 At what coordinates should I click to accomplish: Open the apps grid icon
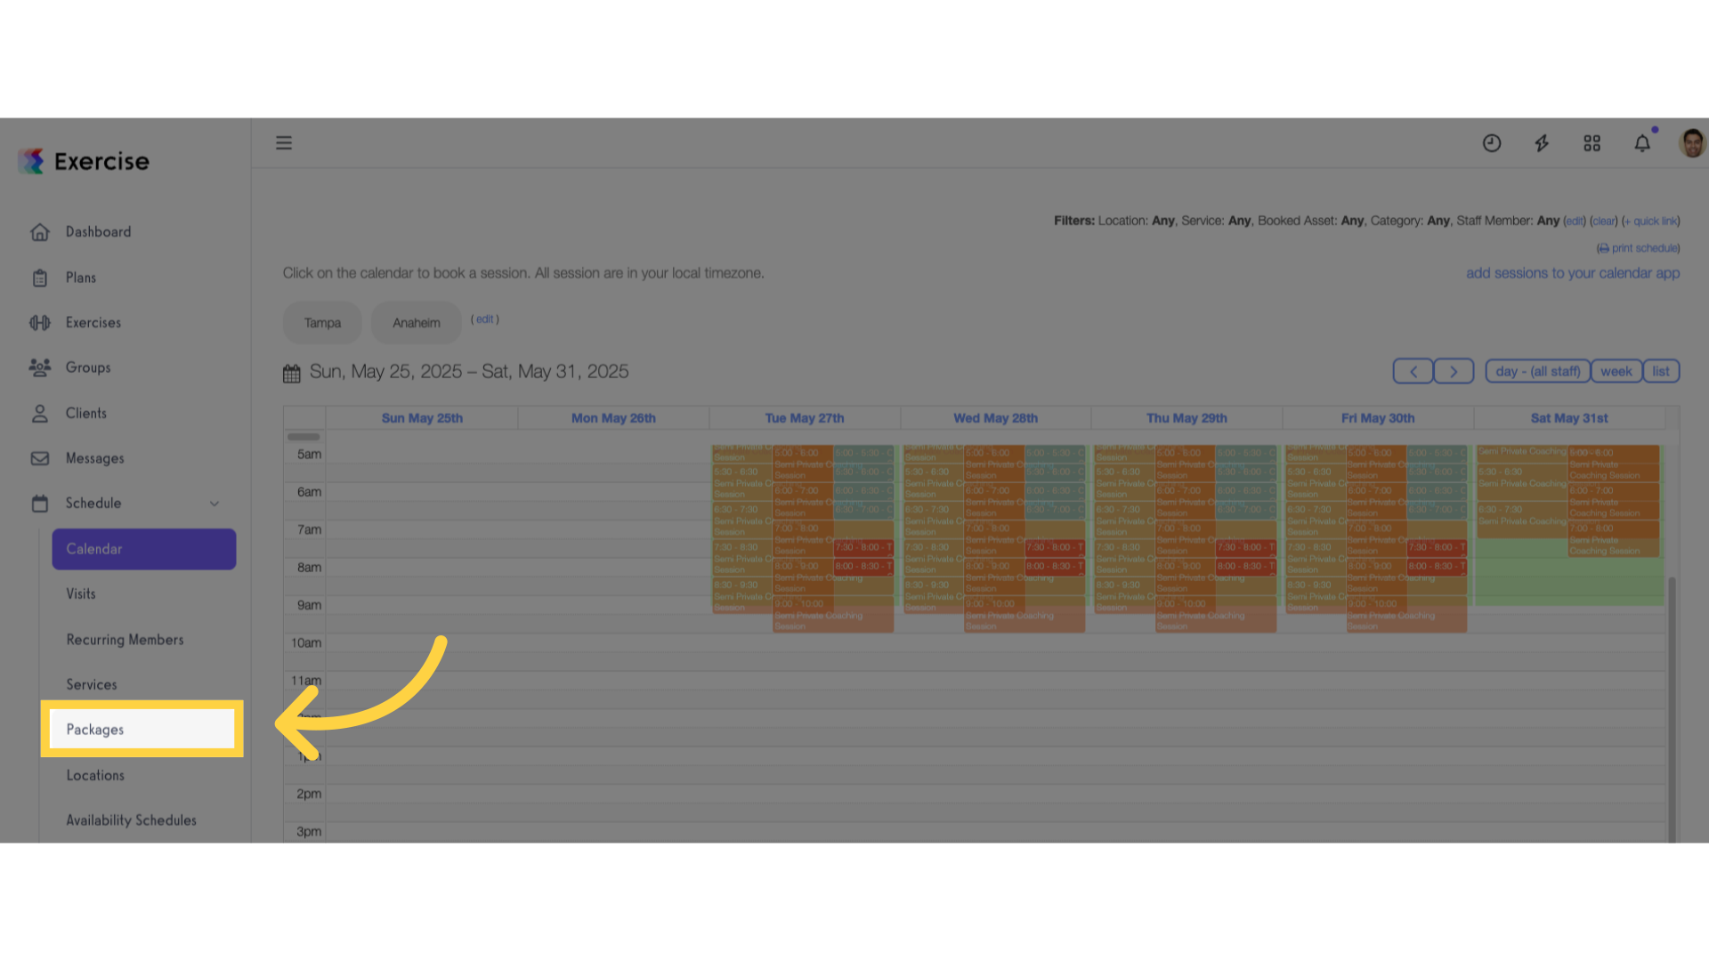[x=1592, y=143]
